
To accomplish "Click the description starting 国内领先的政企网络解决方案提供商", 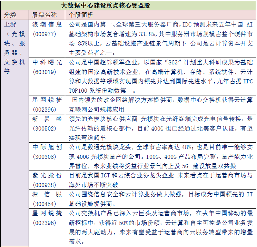I will click(x=161, y=105).
